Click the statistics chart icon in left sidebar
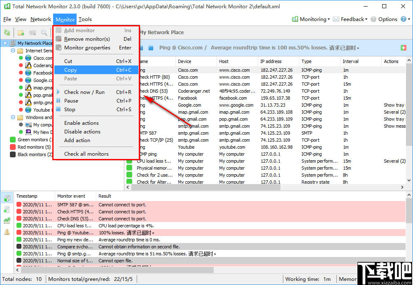The height and width of the screenshot is (285, 413). (7, 220)
